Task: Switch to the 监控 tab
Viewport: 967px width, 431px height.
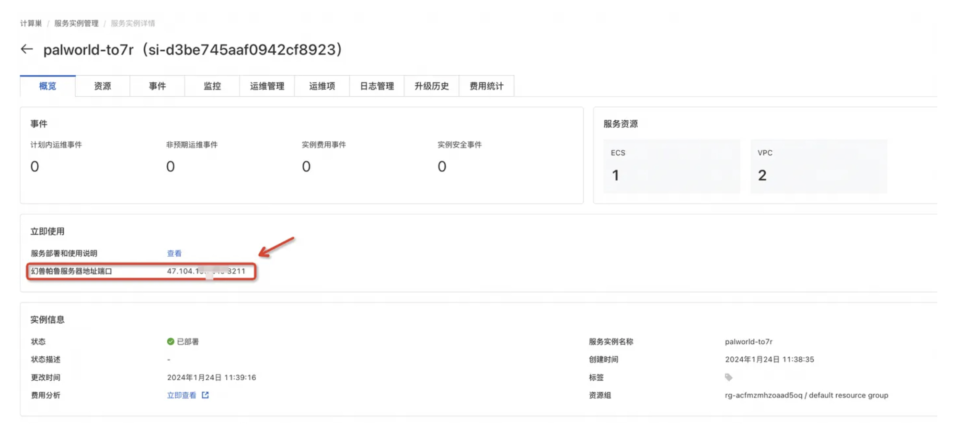Action: [x=212, y=86]
